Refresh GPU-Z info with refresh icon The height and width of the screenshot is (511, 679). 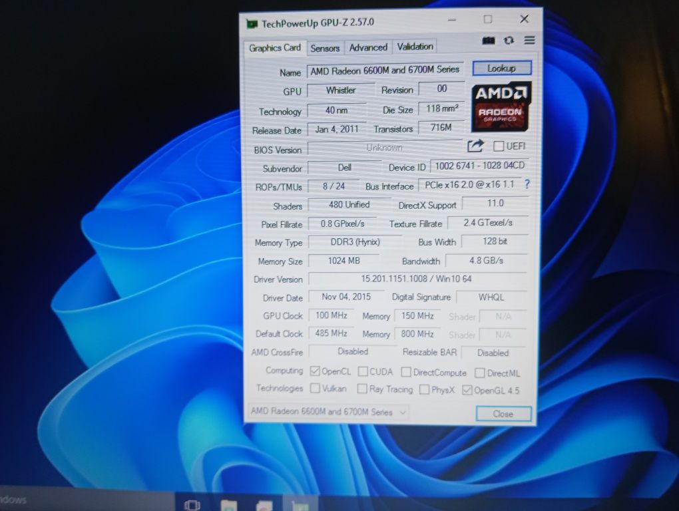coord(509,41)
